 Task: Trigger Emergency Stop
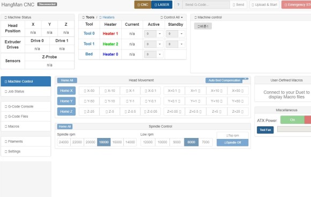coord(297,5)
